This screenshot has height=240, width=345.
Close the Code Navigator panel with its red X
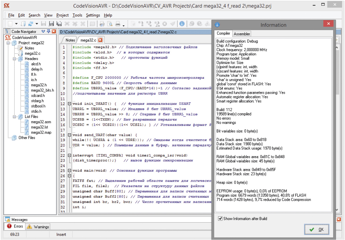(x=54, y=31)
